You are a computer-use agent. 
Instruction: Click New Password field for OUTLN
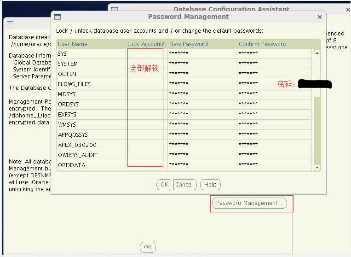point(202,74)
